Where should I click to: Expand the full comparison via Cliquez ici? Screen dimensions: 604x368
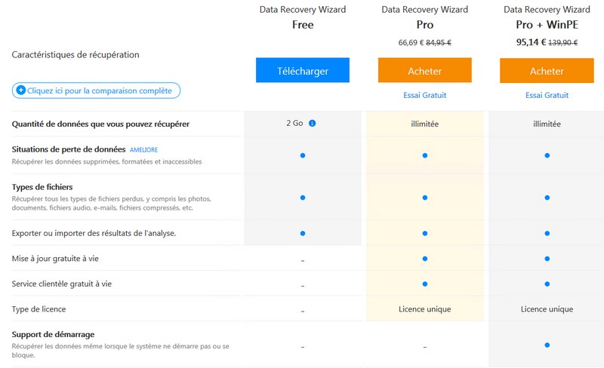coord(100,91)
